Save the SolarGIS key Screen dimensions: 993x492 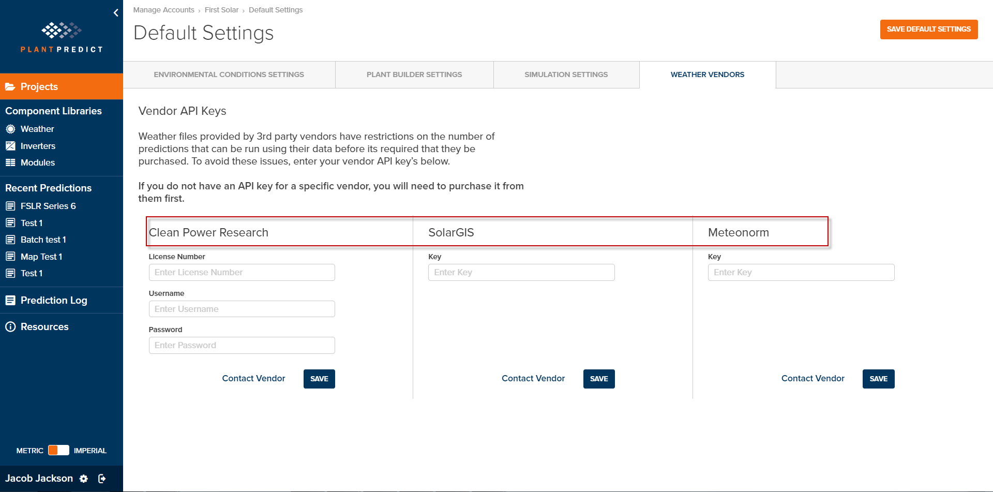[x=599, y=379]
